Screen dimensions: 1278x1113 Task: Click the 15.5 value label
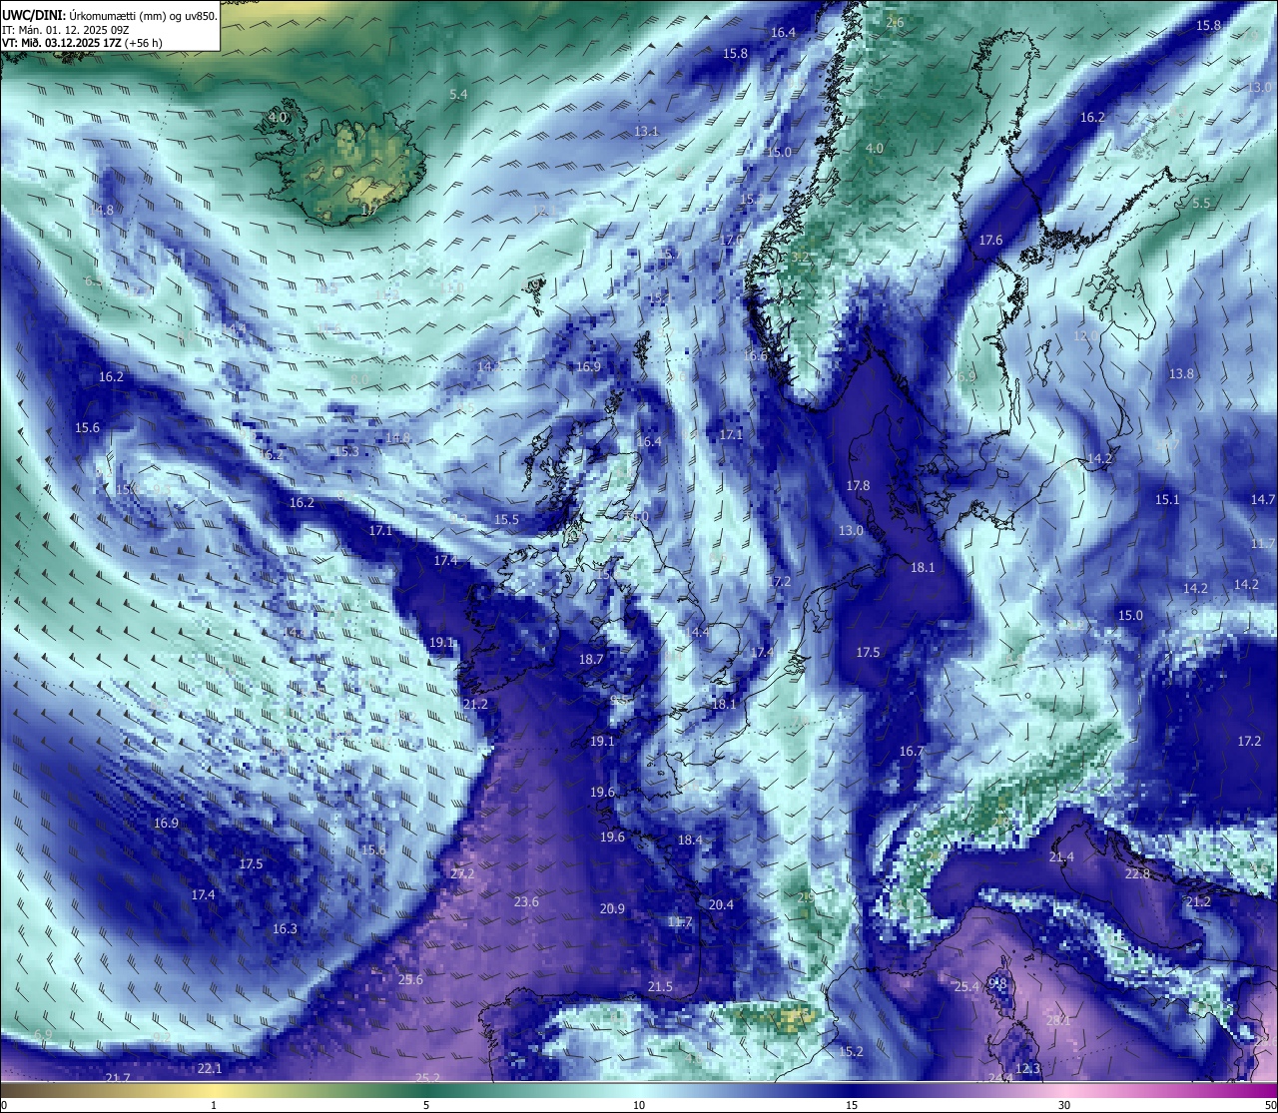(x=506, y=519)
